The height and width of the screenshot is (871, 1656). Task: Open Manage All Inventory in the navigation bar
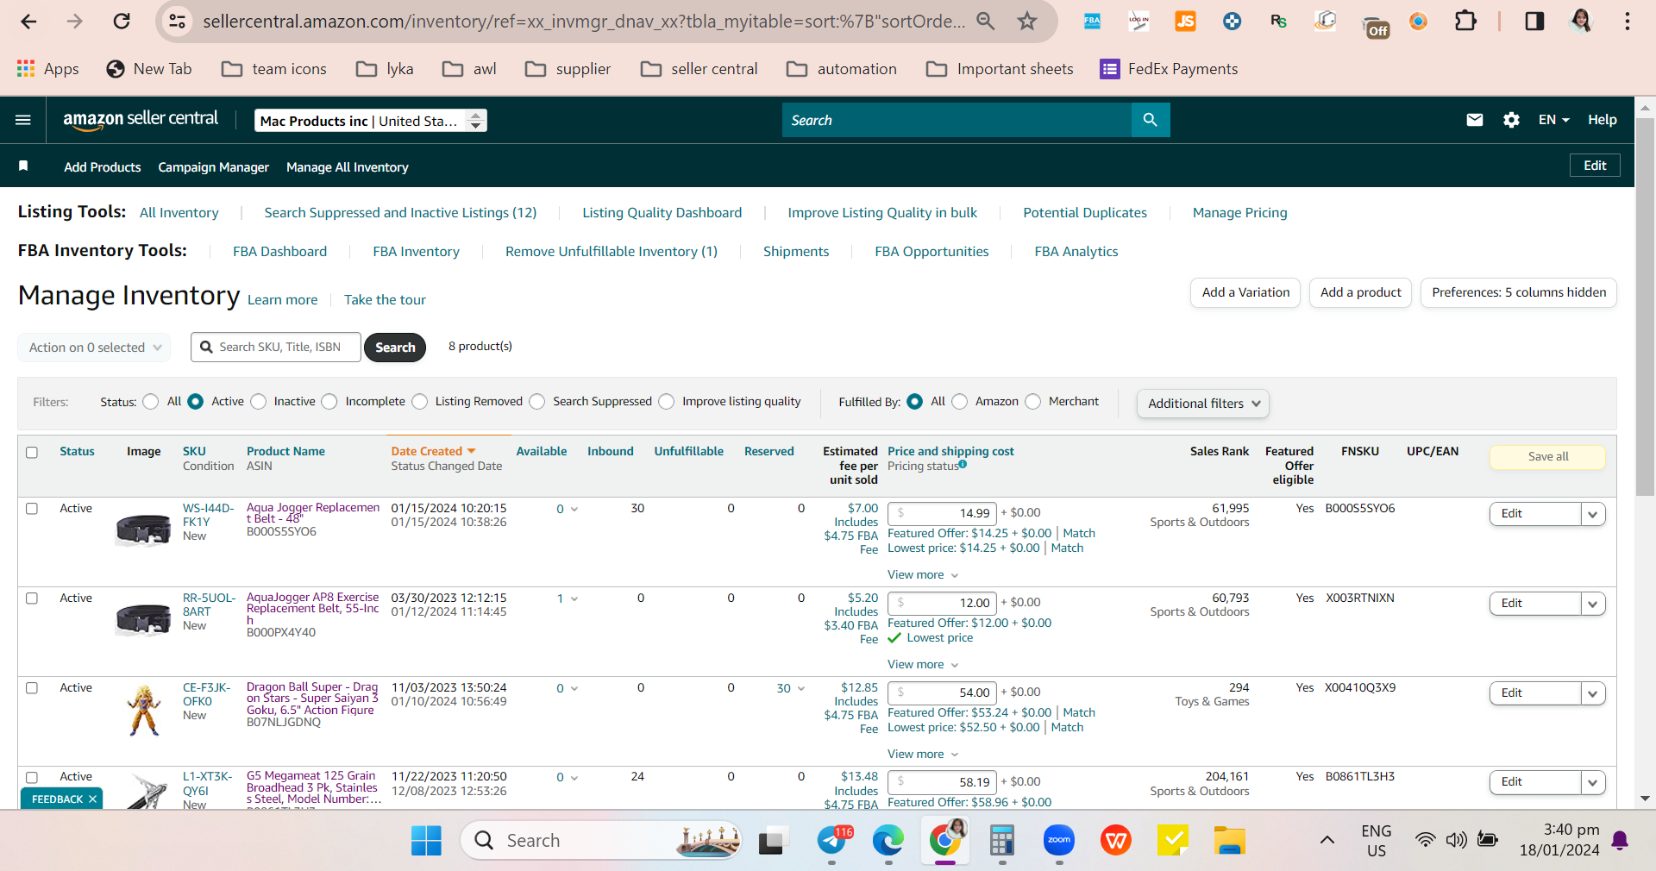point(347,166)
